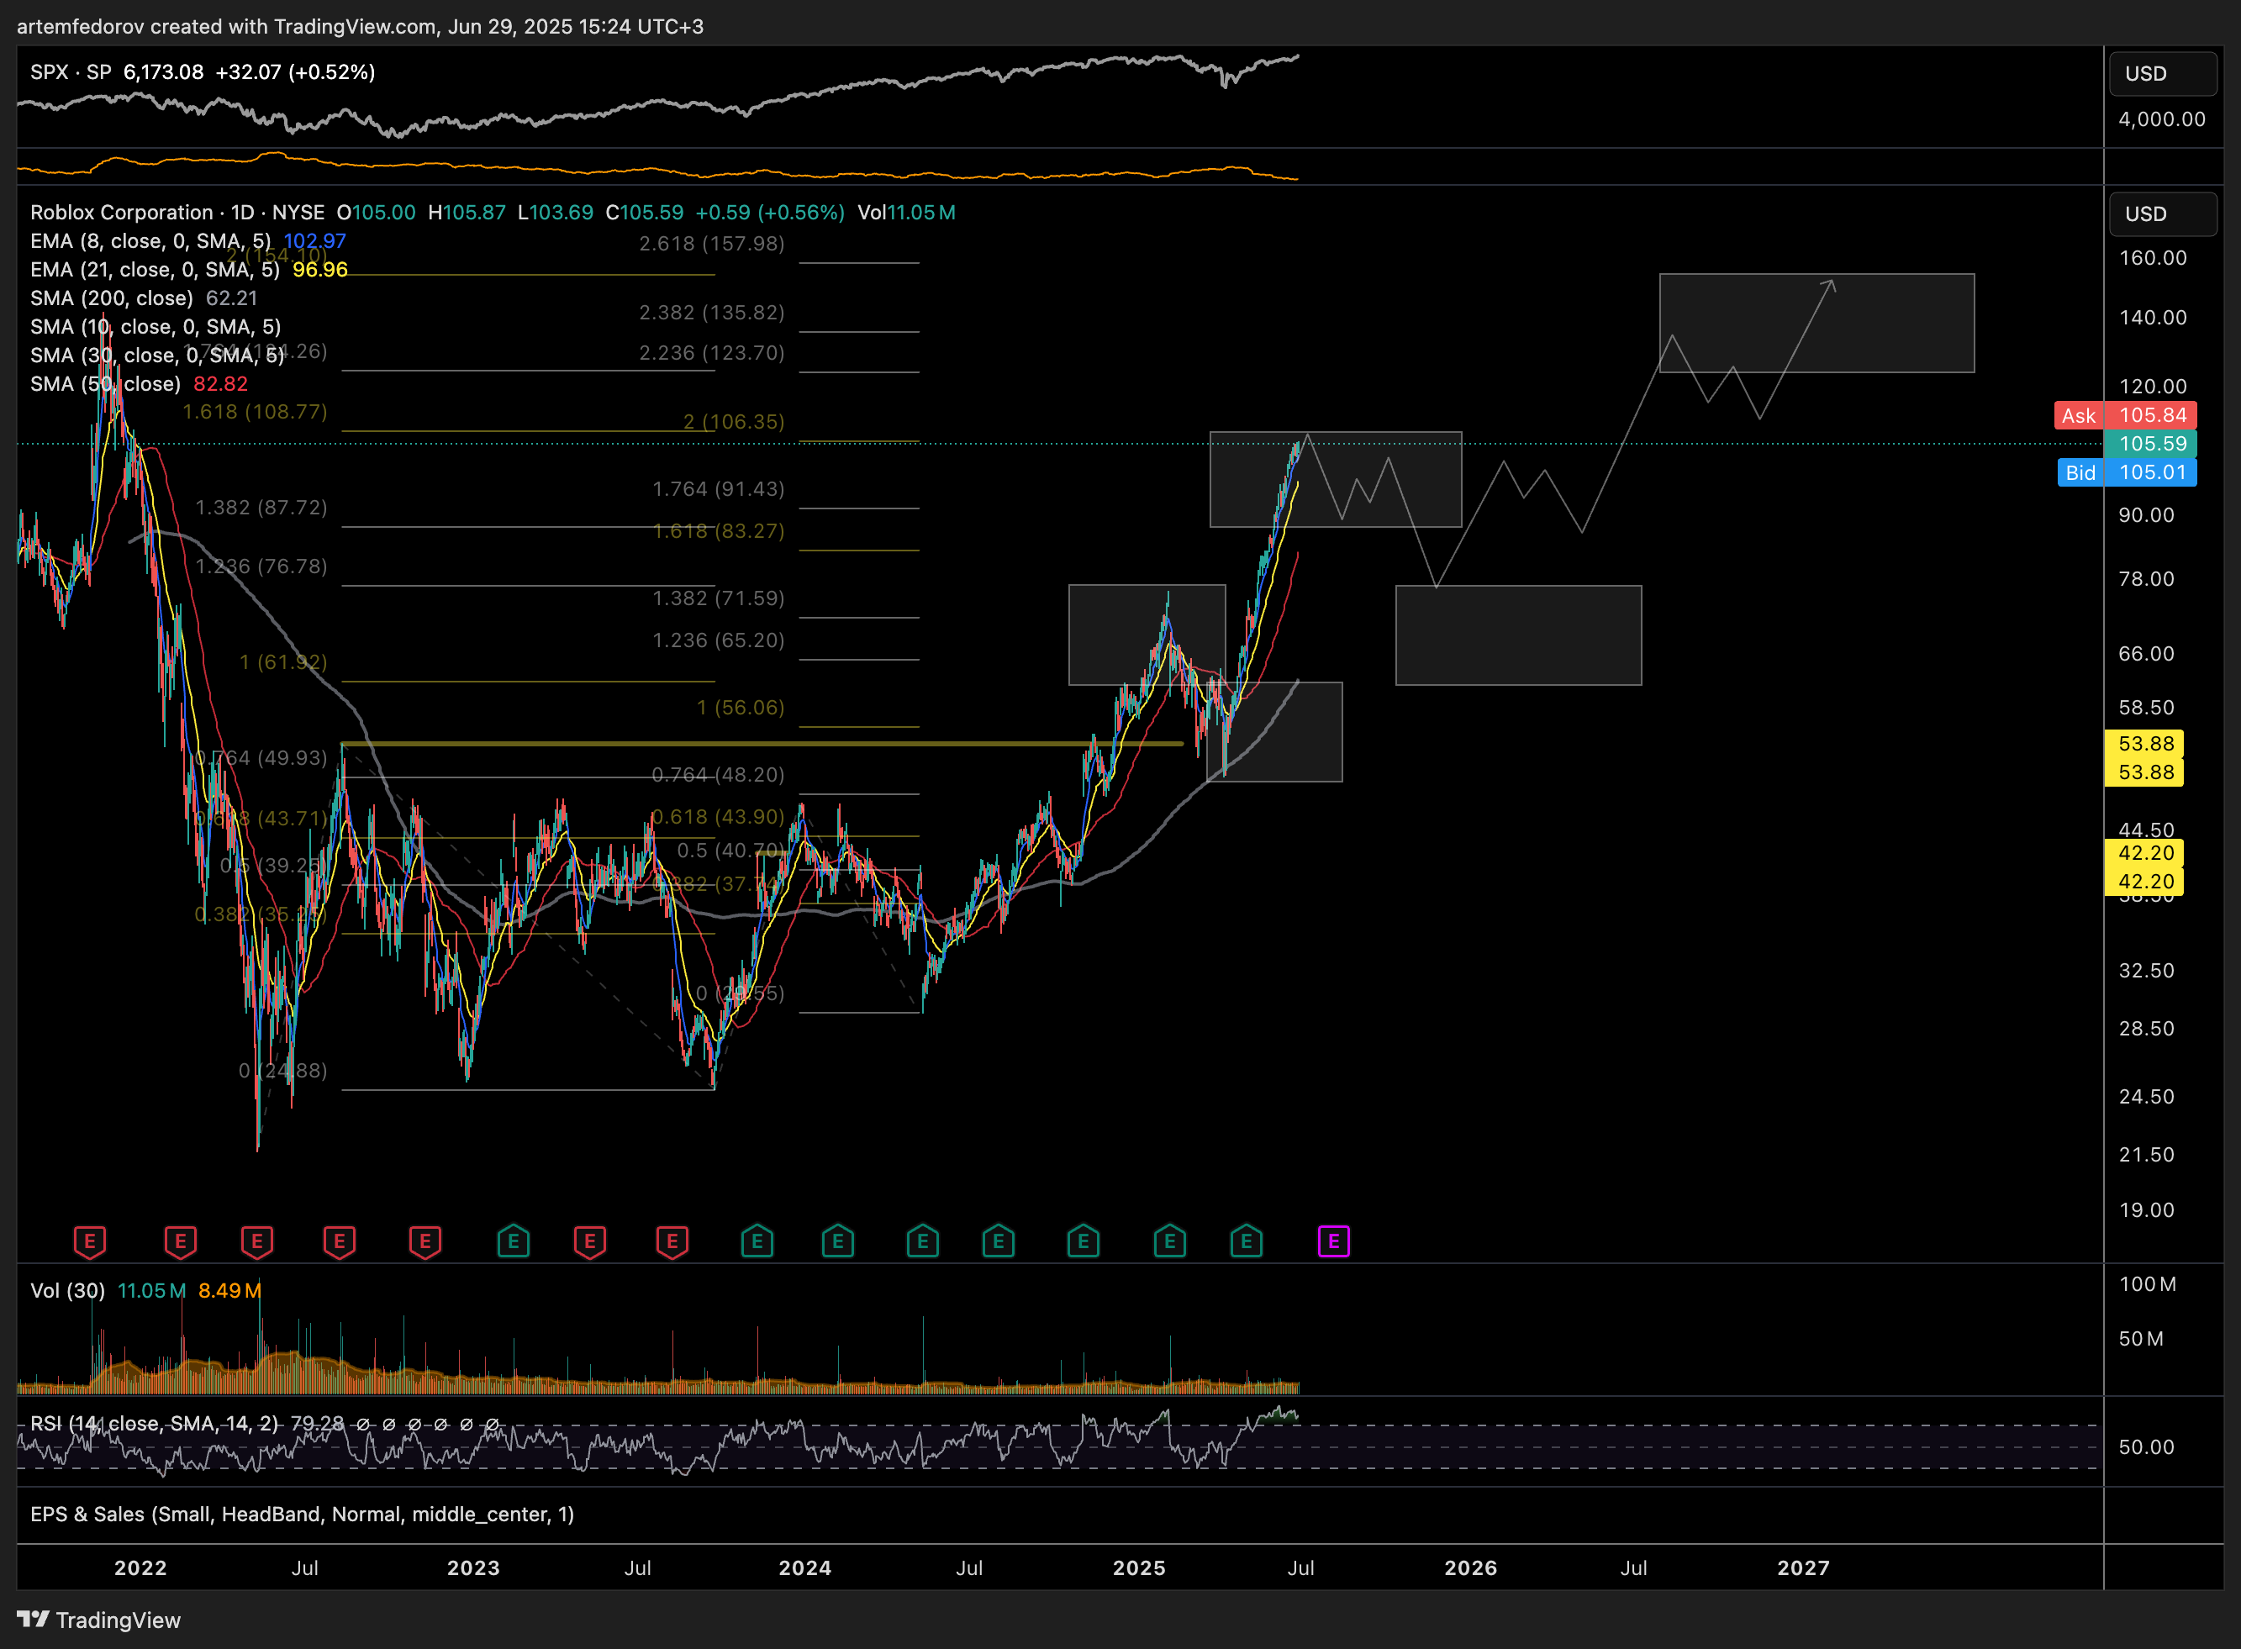Click the RSI value 79.28
2241x1649 pixels.
[318, 1424]
